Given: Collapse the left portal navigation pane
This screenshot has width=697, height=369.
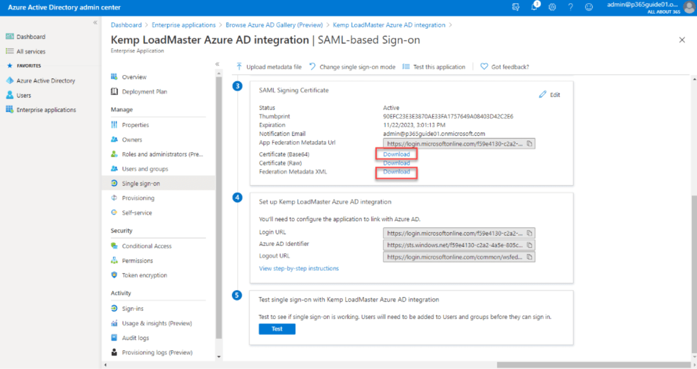Looking at the screenshot, I should click(x=95, y=22).
